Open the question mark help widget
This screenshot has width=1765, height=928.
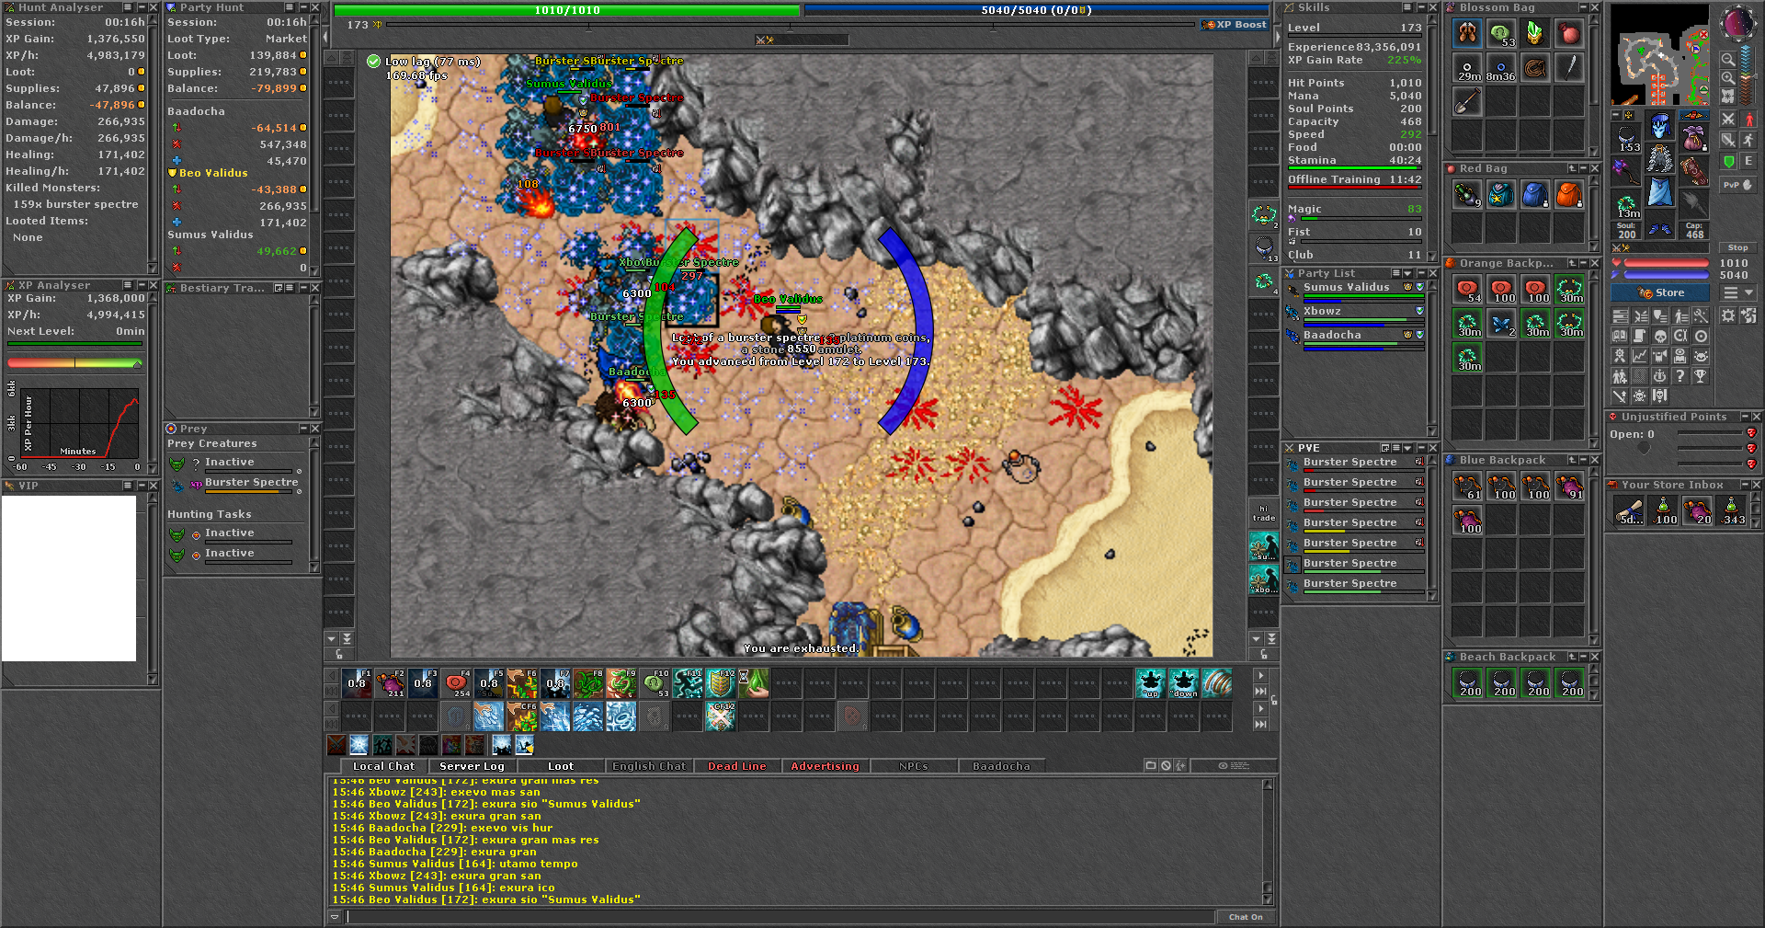(x=1680, y=375)
